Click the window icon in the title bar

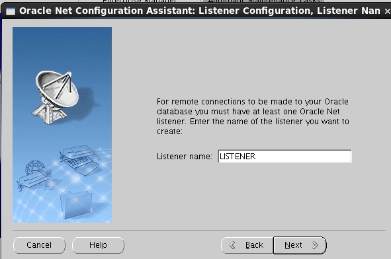[x=10, y=11]
